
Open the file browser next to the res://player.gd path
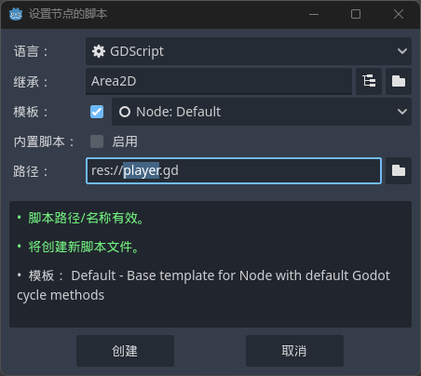[399, 170]
